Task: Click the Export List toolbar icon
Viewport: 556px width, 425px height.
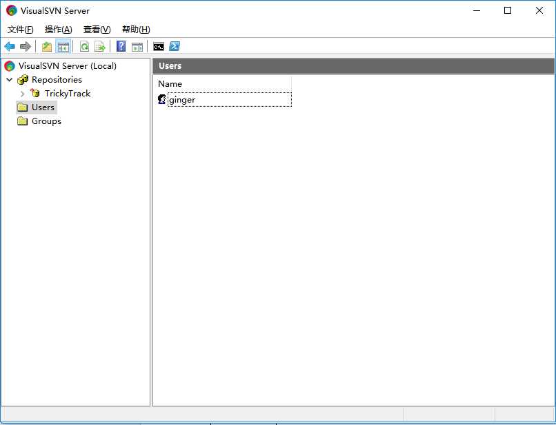Action: coord(100,46)
